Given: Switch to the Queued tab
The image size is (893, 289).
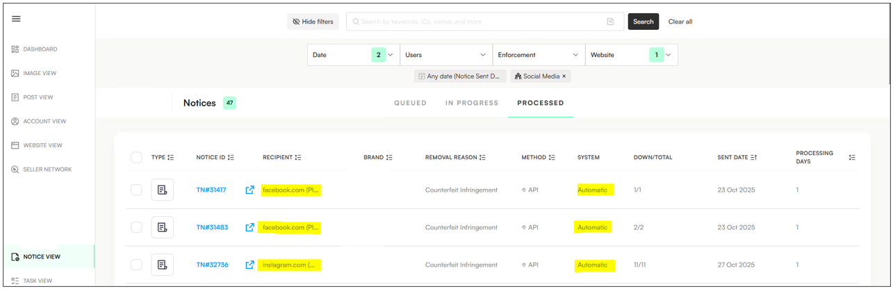Looking at the screenshot, I should 410,103.
